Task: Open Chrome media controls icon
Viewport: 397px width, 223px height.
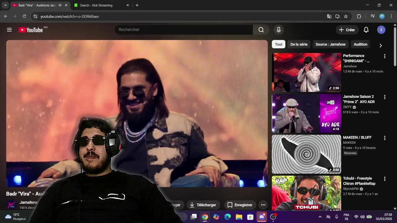Action: coord(372,16)
